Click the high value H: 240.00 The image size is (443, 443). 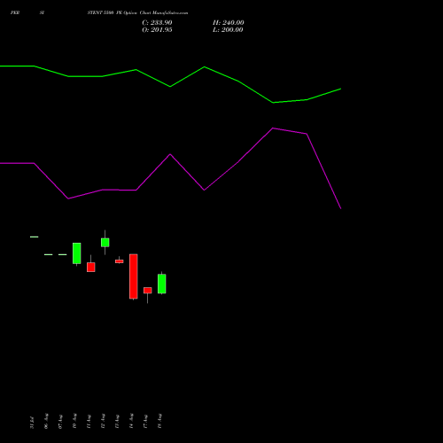tap(229, 23)
